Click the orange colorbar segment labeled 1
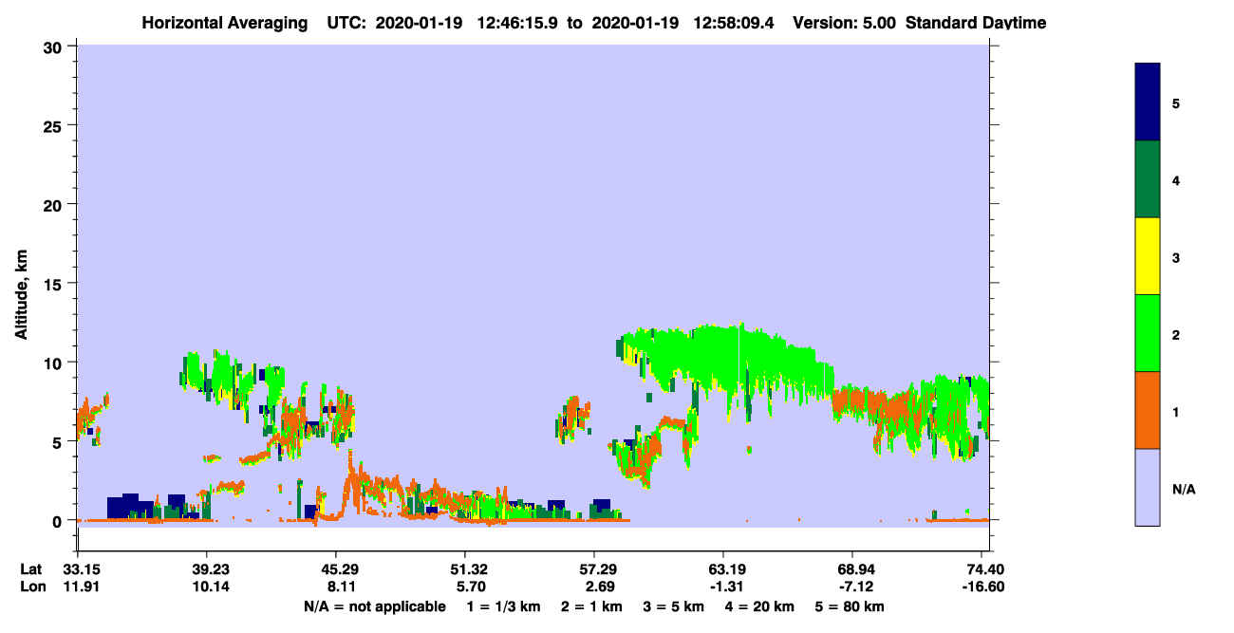Screen dimensions: 1234x633 (1148, 410)
